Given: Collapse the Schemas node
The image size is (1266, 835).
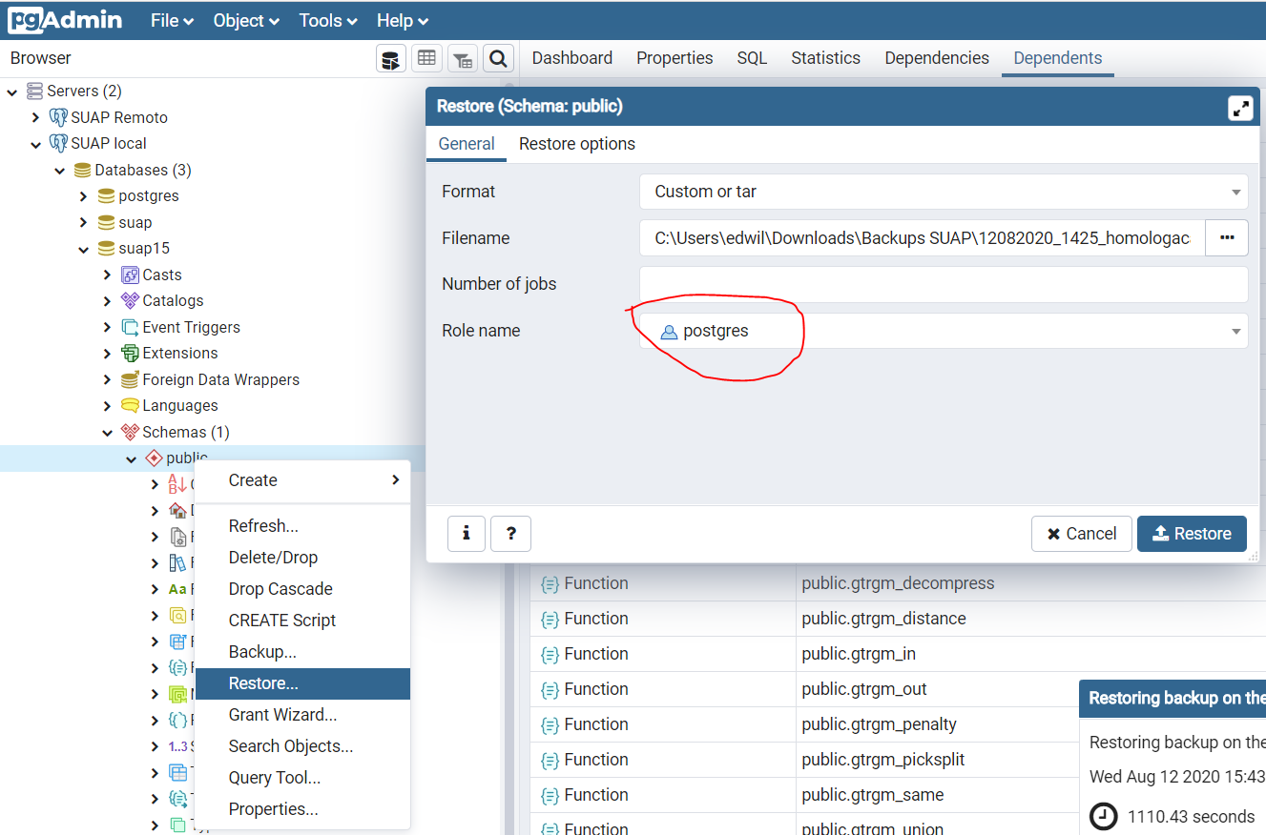Looking at the screenshot, I should click(x=108, y=433).
